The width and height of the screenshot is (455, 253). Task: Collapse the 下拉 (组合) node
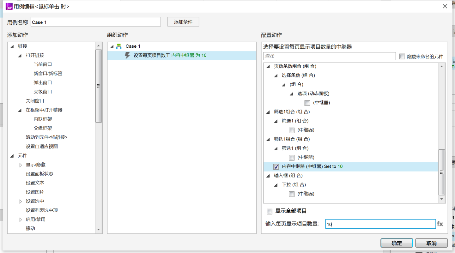(276, 185)
